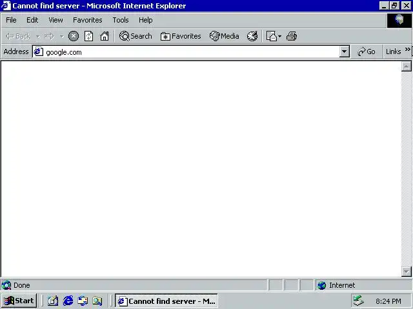
Task: Click the Mail toolbar icon
Action: pos(272,36)
